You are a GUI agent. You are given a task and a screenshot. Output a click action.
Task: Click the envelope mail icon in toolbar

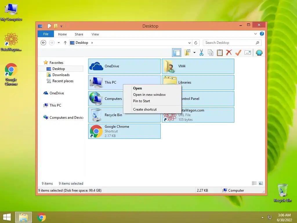[x=248, y=53]
